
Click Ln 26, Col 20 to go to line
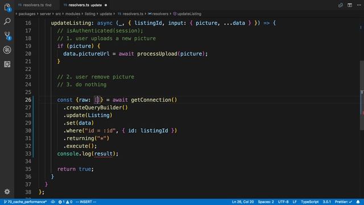(243, 202)
